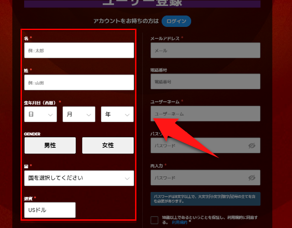Toggle the eye icon in 再入力 field

click(x=251, y=177)
